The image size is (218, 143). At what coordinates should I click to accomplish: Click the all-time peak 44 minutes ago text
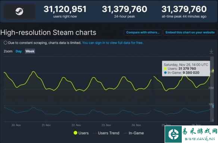tap(184, 16)
